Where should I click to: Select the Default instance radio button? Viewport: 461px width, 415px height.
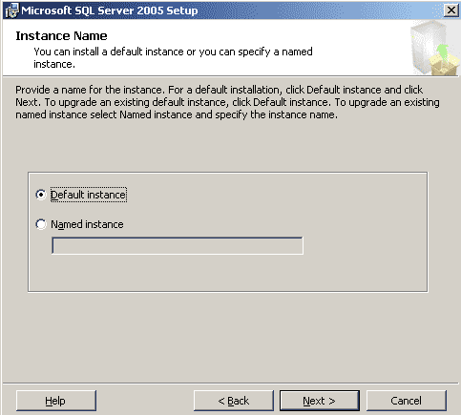pyautogui.click(x=41, y=195)
